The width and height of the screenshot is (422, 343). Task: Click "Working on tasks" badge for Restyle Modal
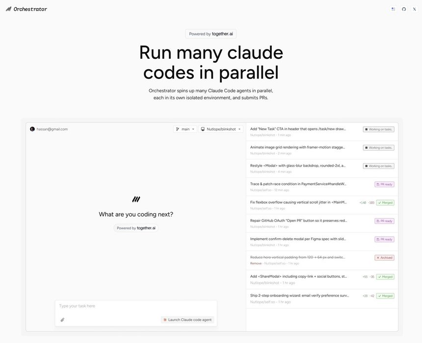pyautogui.click(x=378, y=166)
